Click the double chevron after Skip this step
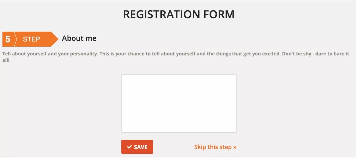 (x=235, y=147)
